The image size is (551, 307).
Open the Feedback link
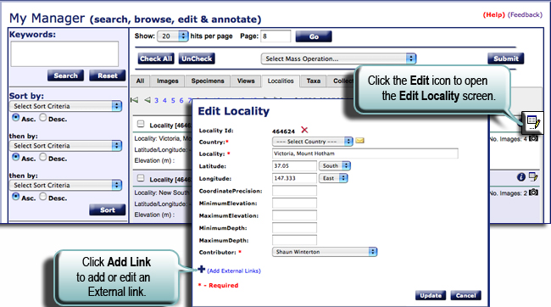(x=525, y=14)
